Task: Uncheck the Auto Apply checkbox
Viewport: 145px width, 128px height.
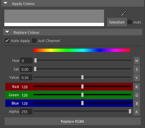Action: tap(7, 41)
